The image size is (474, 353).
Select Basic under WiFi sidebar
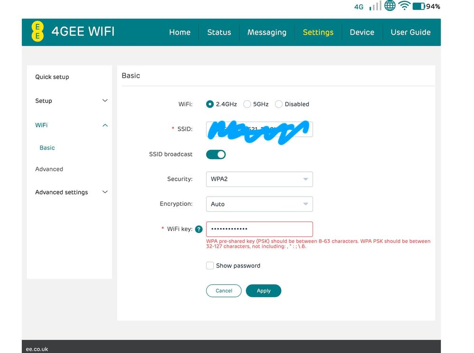[47, 148]
